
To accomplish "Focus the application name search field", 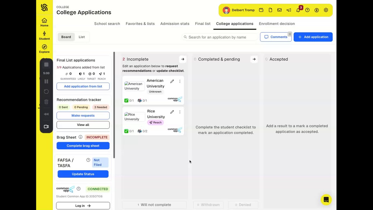I will pyautogui.click(x=220, y=37).
